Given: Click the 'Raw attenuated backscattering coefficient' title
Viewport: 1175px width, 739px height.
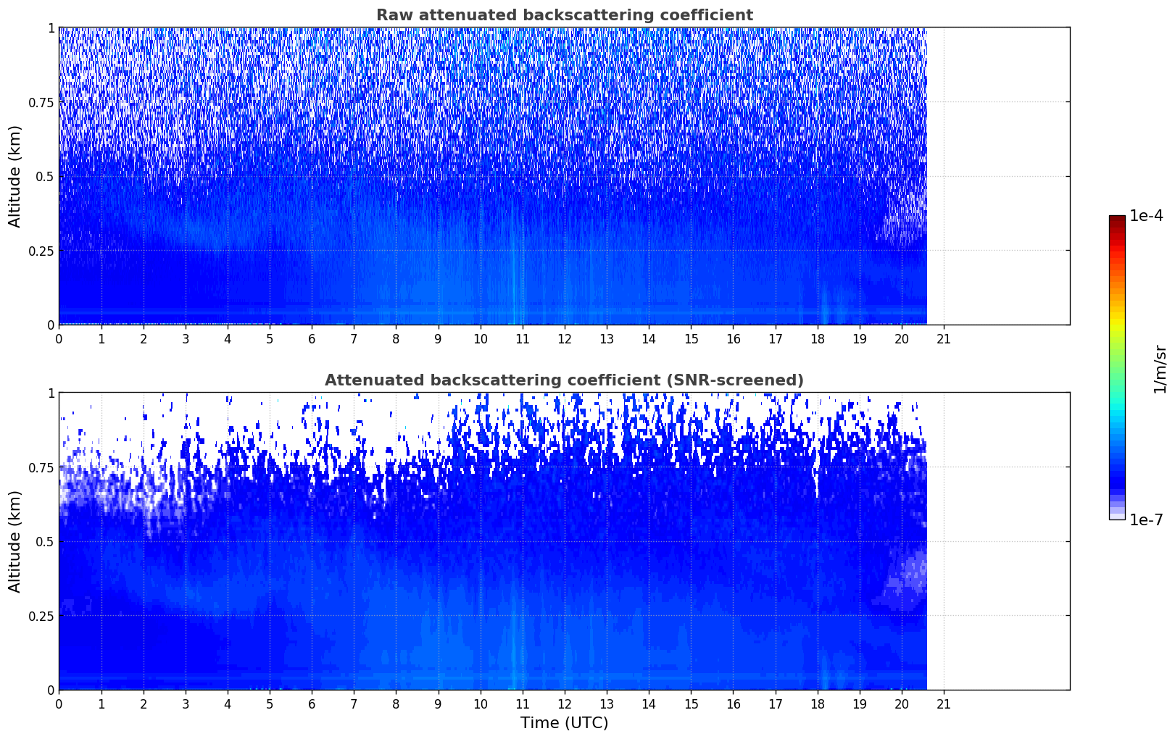Looking at the screenshot, I should coord(564,15).
